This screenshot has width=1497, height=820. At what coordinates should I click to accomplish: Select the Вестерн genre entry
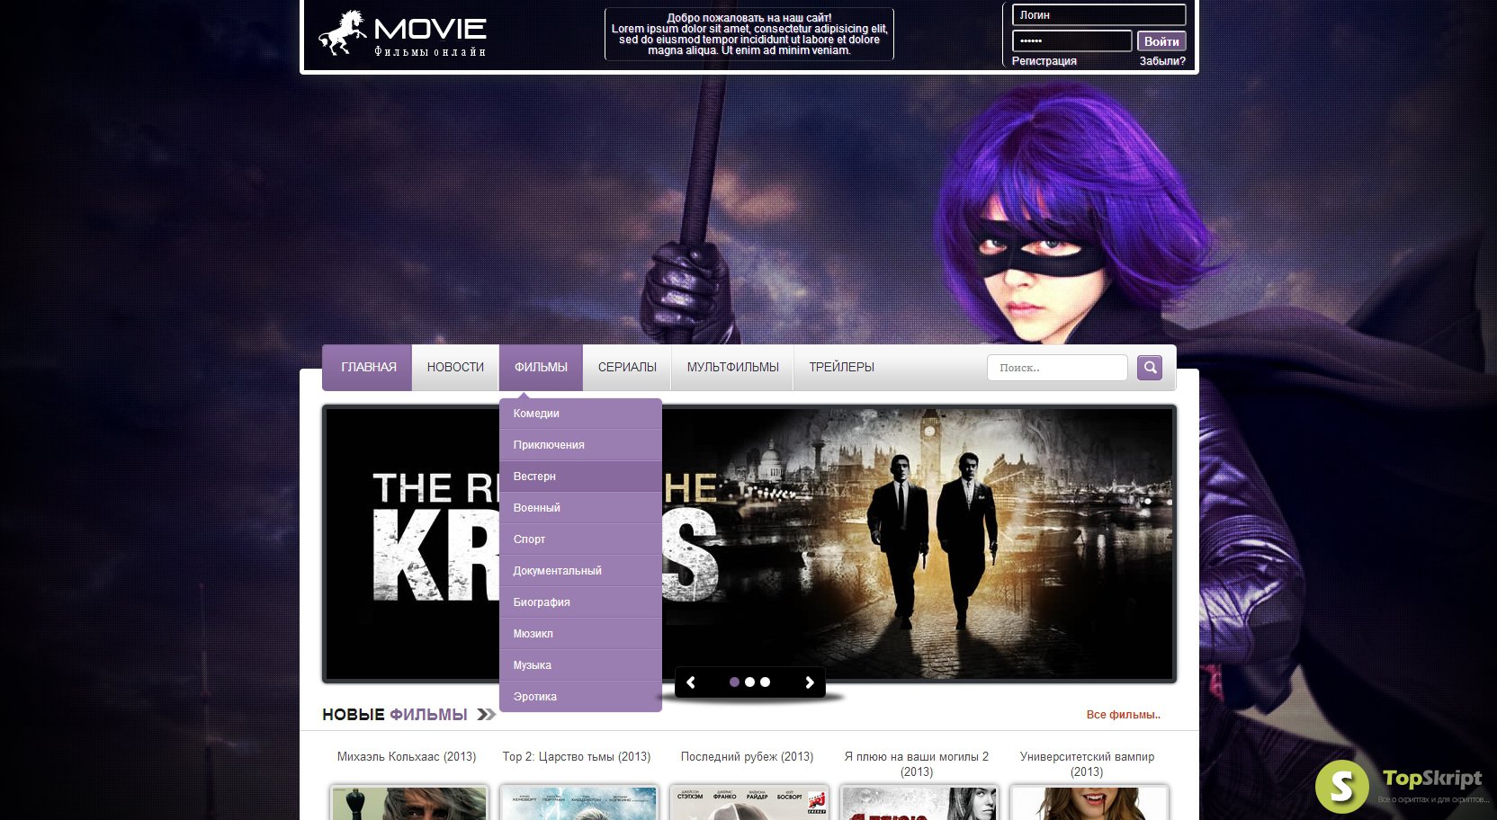coord(580,477)
